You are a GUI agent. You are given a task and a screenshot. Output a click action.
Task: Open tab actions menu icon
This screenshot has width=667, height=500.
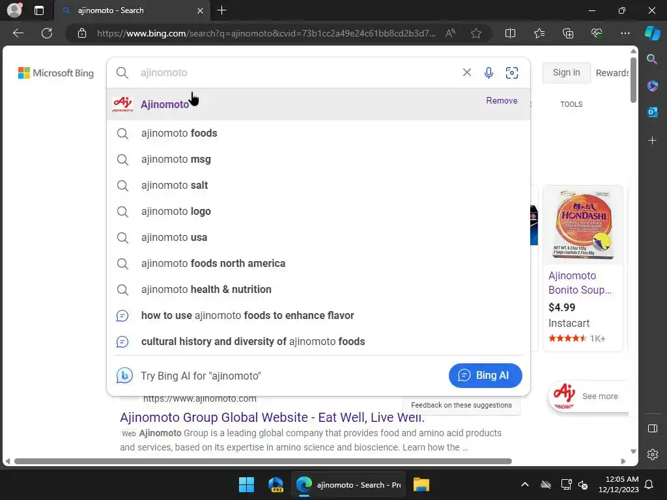[39, 10]
